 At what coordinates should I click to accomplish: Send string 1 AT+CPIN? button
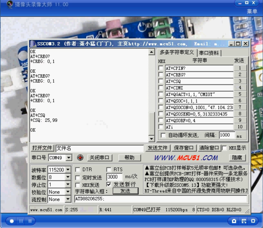[x=240, y=68]
